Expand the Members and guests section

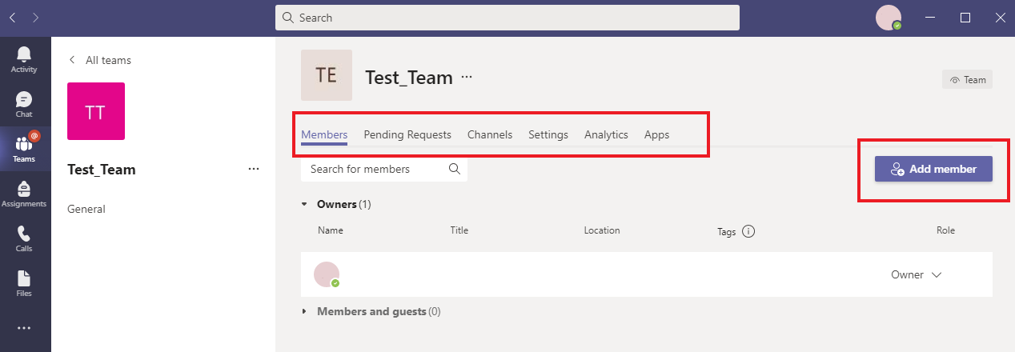(304, 311)
